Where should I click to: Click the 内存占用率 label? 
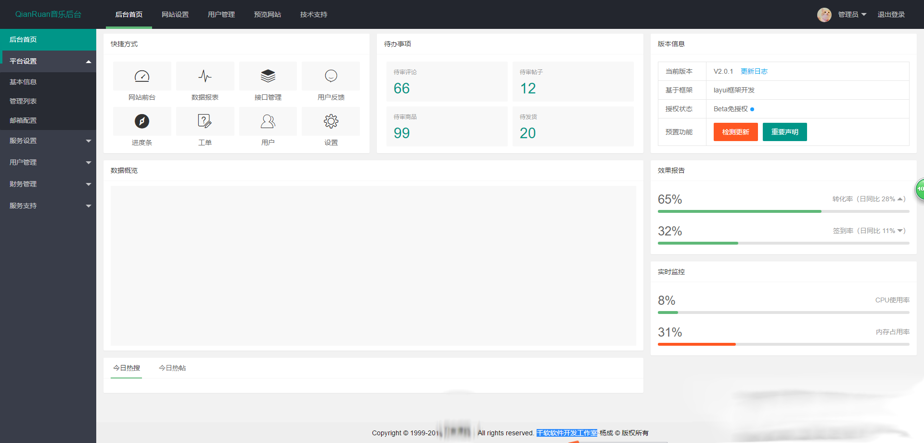pos(893,332)
